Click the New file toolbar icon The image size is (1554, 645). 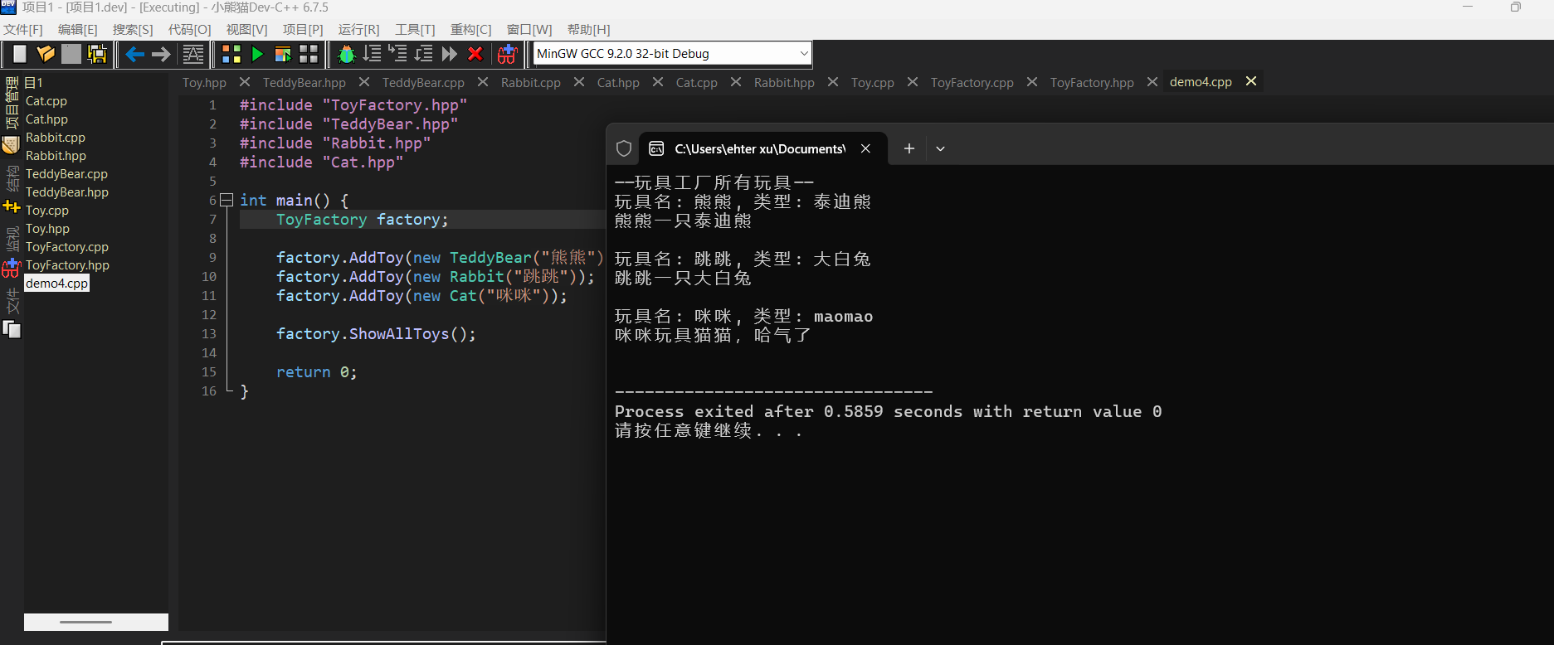coord(19,54)
